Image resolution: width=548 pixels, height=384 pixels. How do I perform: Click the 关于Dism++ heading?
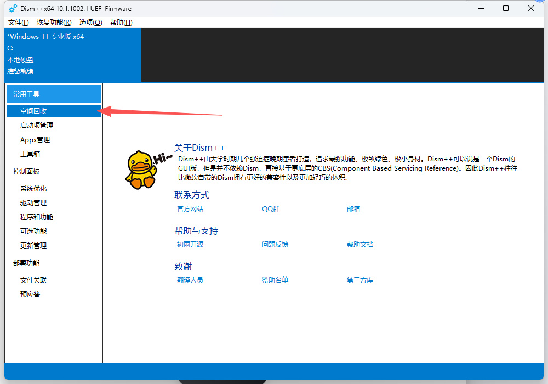pyautogui.click(x=199, y=148)
